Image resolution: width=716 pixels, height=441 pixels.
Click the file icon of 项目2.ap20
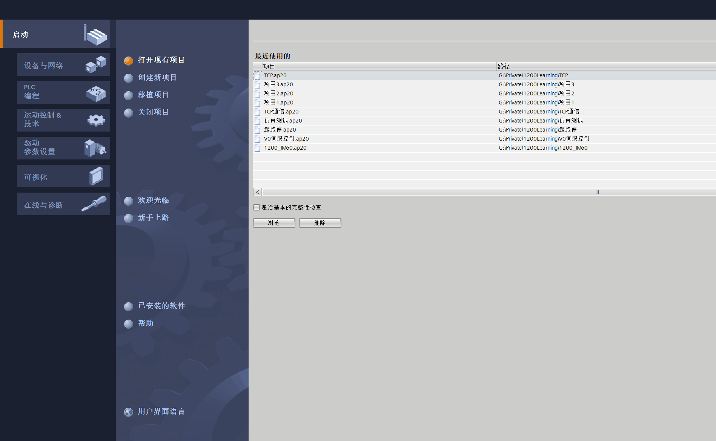(257, 94)
